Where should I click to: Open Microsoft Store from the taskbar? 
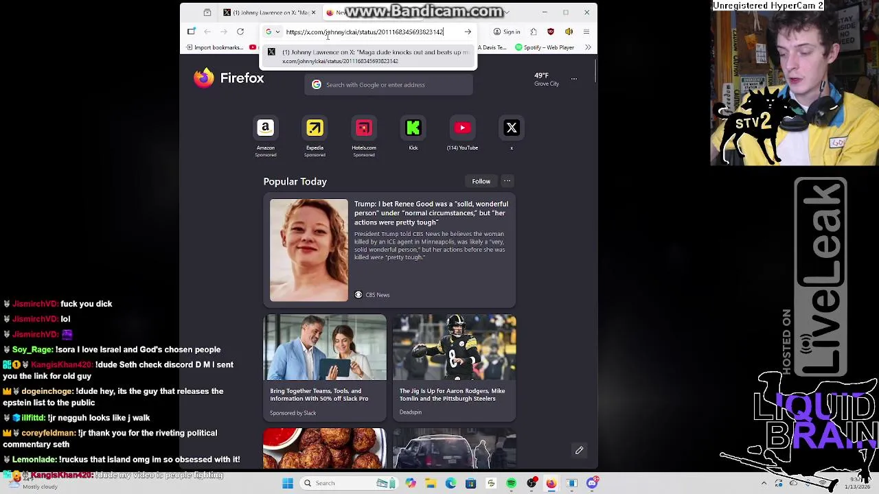point(471,483)
